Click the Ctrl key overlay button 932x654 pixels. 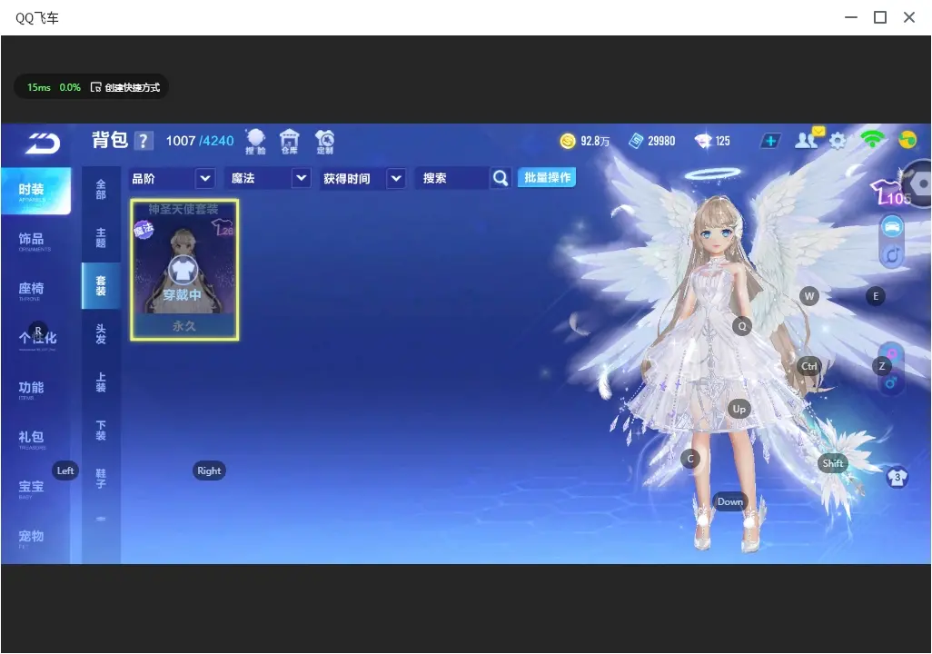(x=809, y=366)
